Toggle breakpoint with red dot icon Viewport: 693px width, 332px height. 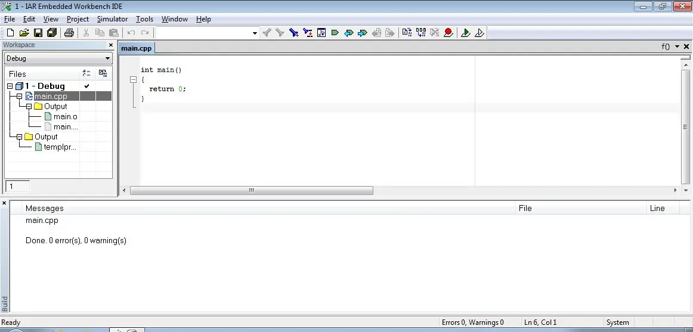pos(448,33)
